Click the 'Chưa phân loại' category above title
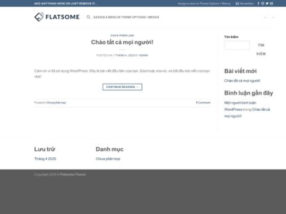 coord(122,35)
